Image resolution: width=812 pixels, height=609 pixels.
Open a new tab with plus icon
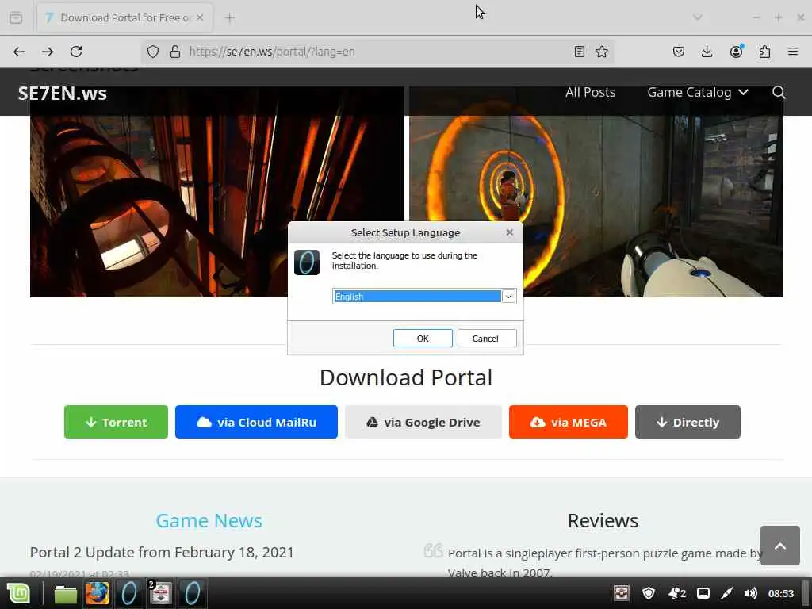click(230, 18)
